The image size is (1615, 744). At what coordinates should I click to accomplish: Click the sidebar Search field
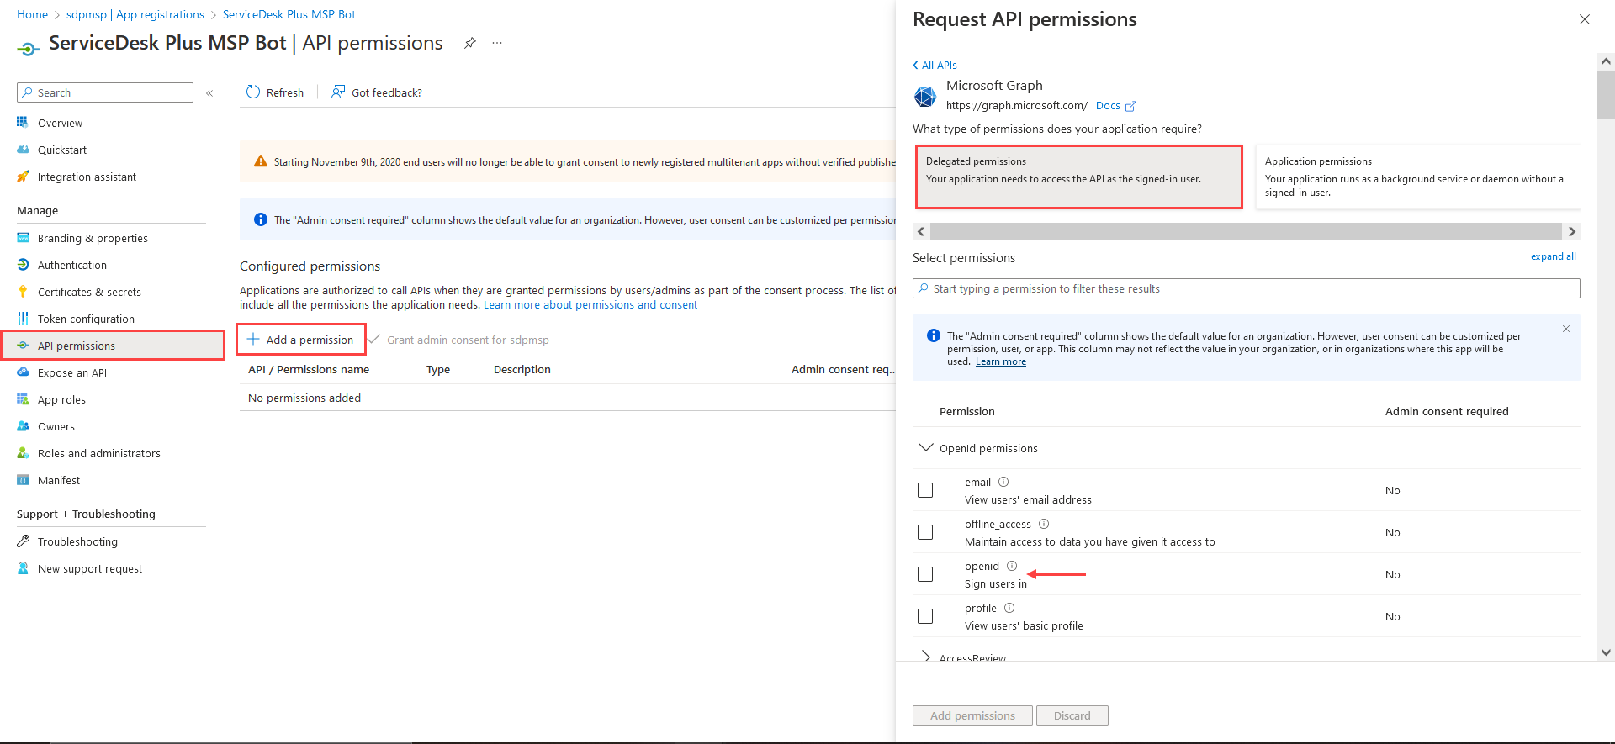pyautogui.click(x=105, y=92)
